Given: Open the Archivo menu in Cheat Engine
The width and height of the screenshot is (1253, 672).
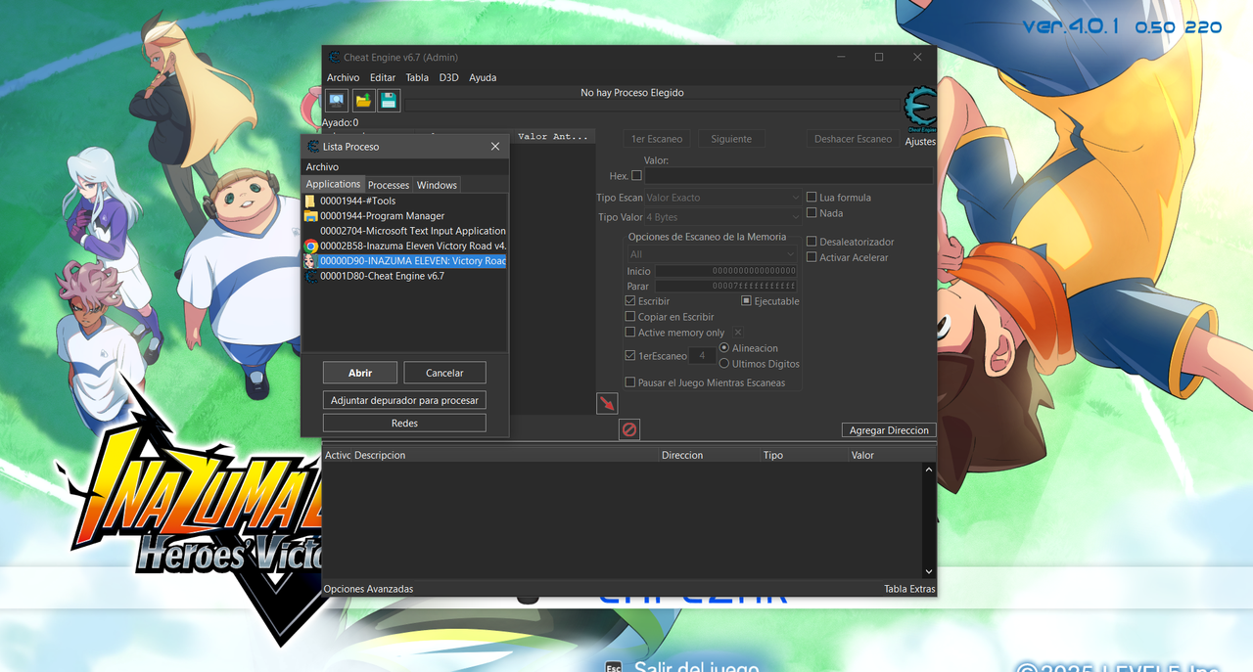Looking at the screenshot, I should tap(343, 78).
